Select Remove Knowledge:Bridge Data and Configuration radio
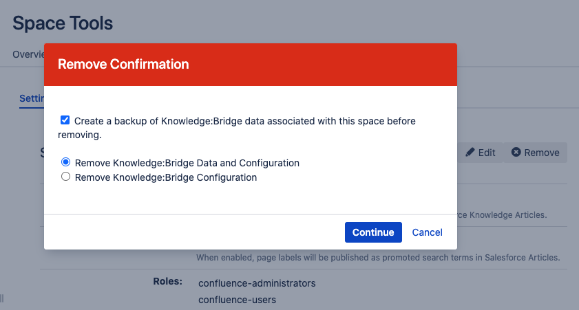579x310 pixels. point(66,163)
